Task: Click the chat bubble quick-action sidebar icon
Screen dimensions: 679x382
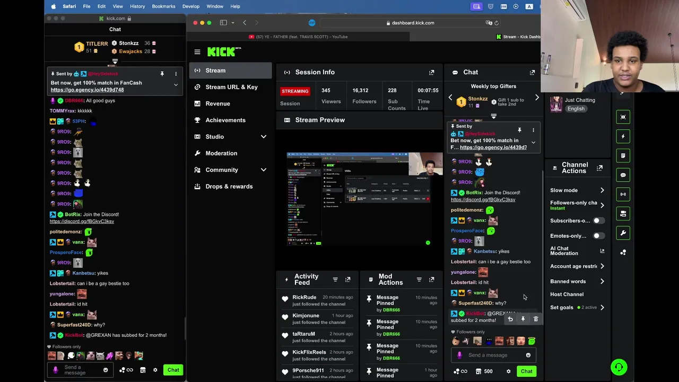Action: [623, 175]
